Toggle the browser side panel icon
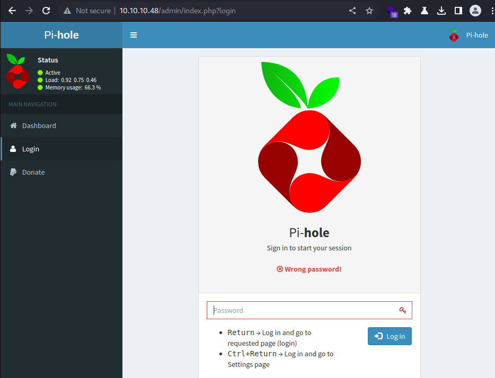The height and width of the screenshot is (378, 495). tap(458, 11)
